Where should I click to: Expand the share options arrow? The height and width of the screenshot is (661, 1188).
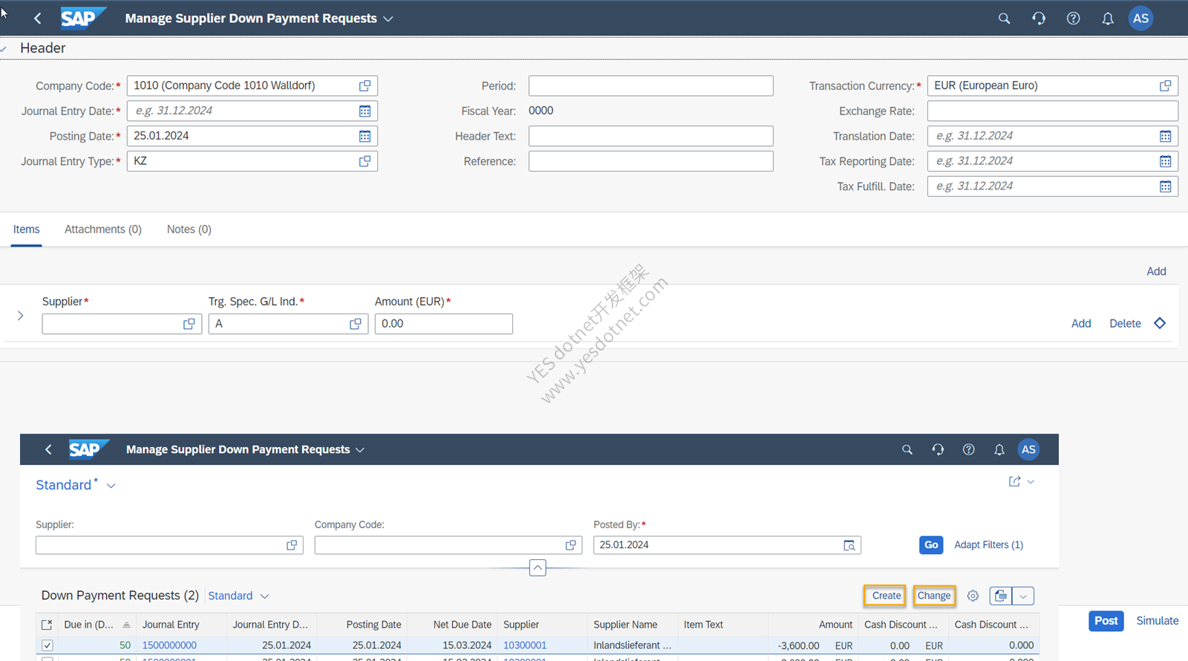pyautogui.click(x=1031, y=482)
